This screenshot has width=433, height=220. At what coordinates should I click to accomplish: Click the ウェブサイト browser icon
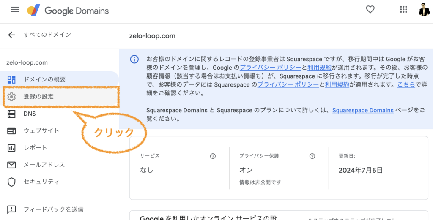click(x=11, y=131)
